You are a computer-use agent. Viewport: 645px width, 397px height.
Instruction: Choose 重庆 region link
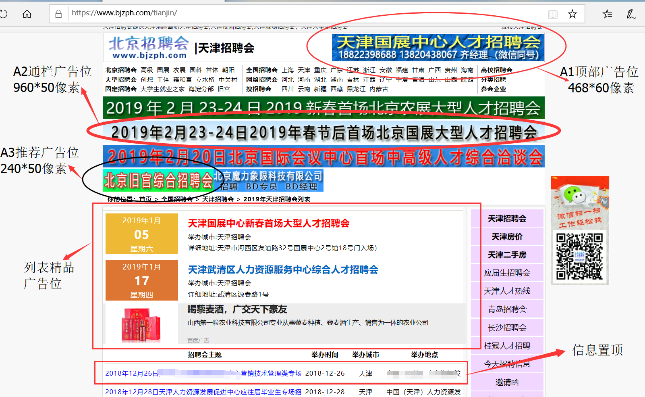point(320,70)
